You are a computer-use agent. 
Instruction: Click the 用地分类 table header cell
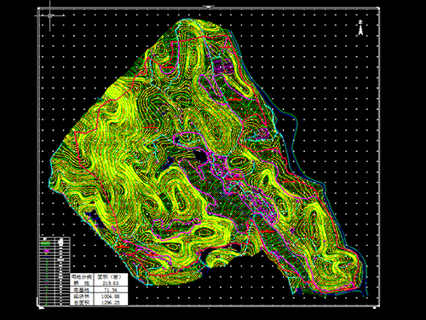pyautogui.click(x=82, y=276)
